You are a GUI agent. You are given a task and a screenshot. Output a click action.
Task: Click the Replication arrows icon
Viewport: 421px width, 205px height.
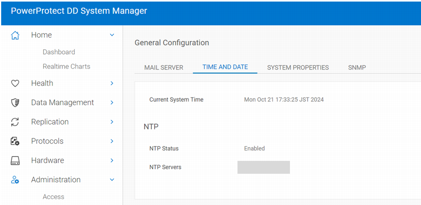point(15,122)
